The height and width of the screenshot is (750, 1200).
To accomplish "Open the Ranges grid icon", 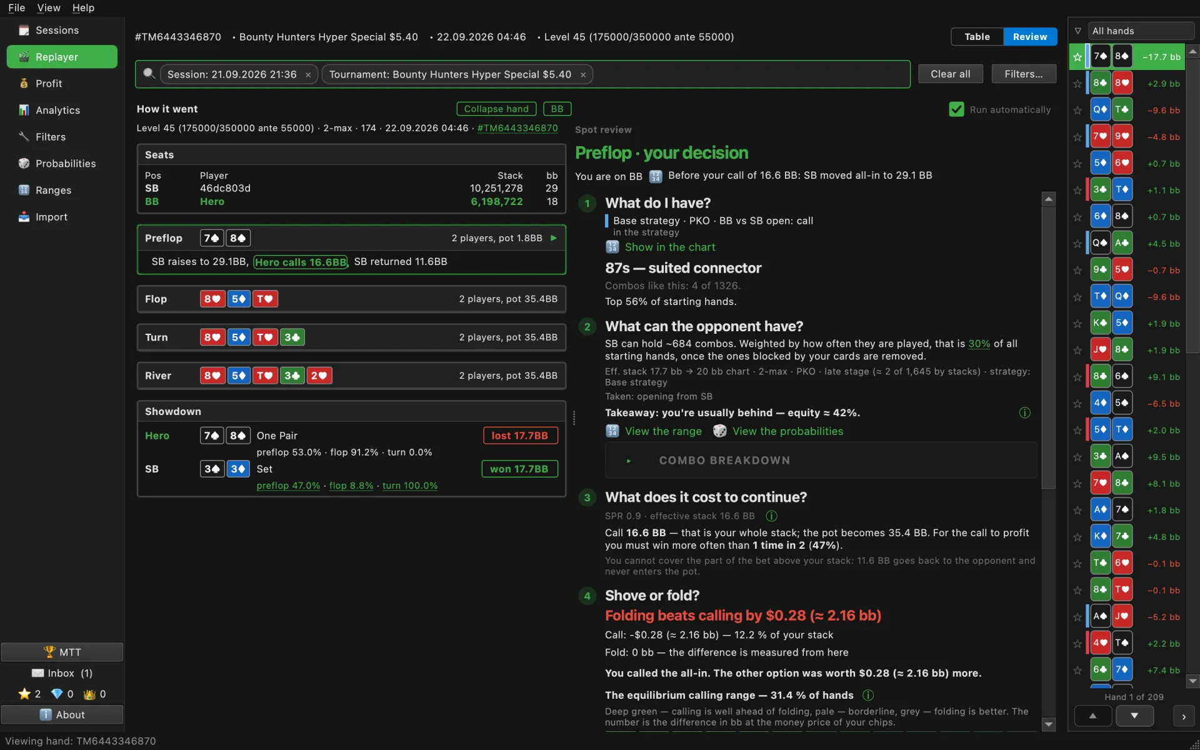I will pos(24,190).
